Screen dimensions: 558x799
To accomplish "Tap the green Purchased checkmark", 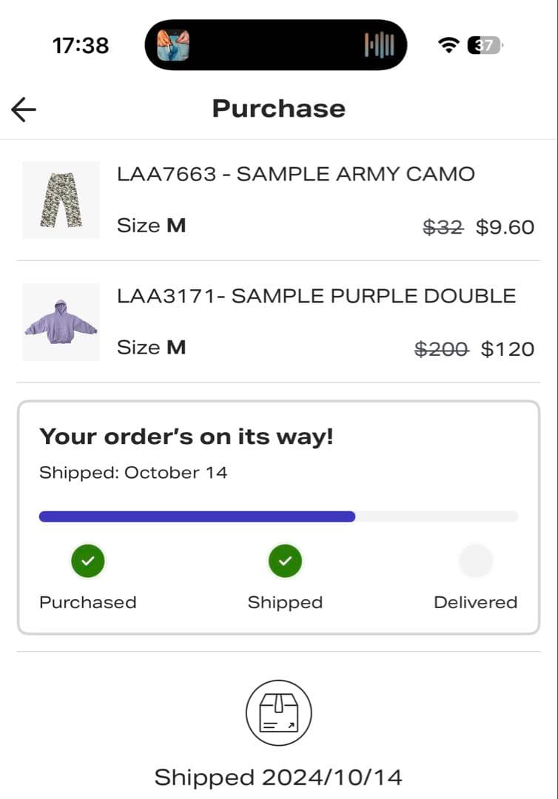I will click(x=88, y=561).
